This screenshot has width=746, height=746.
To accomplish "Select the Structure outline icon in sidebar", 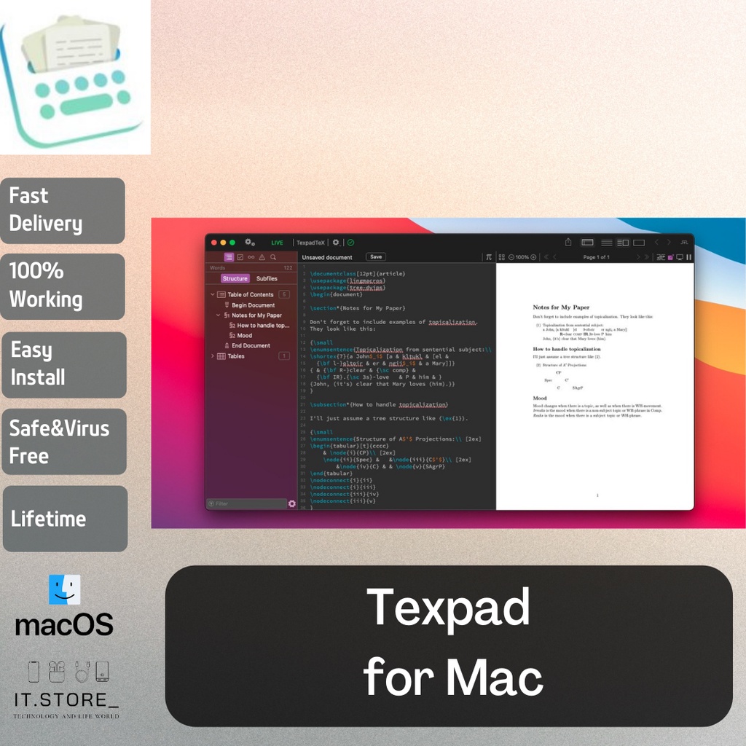I will pyautogui.click(x=229, y=256).
